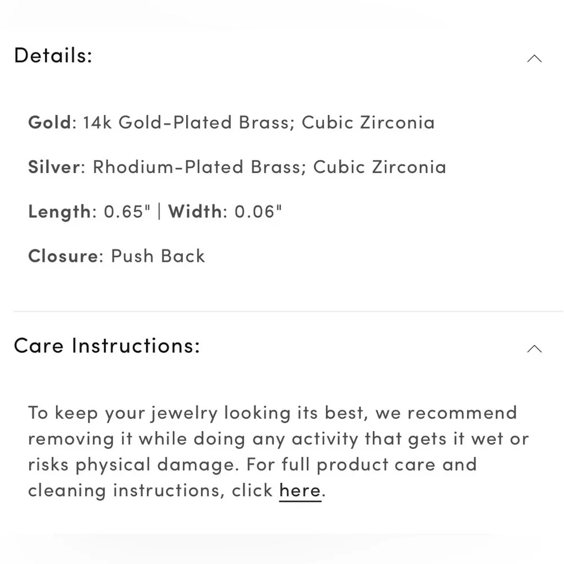Screen dimensions: 564x564
Task: Collapse the Care Instructions chevron
Action: (x=534, y=349)
